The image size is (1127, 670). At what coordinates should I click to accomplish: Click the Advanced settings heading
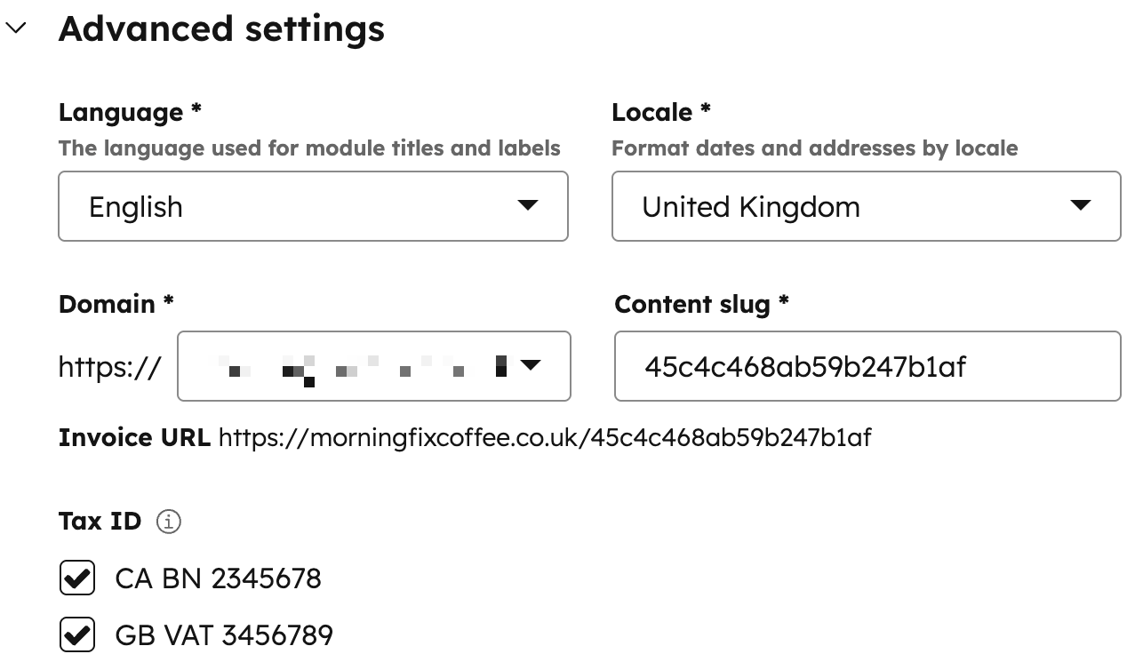point(221,28)
